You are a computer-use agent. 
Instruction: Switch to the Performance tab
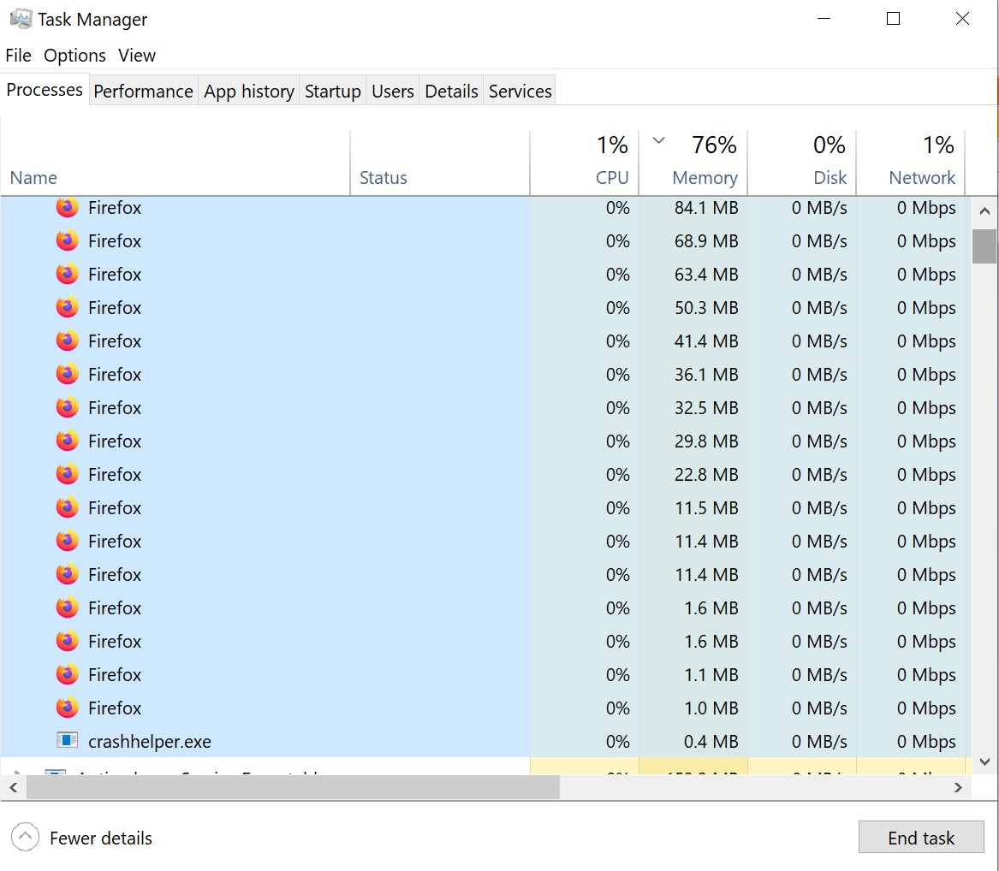coord(143,92)
